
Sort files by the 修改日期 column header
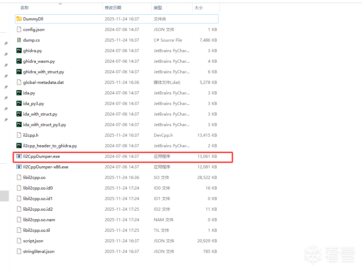(x=113, y=7)
